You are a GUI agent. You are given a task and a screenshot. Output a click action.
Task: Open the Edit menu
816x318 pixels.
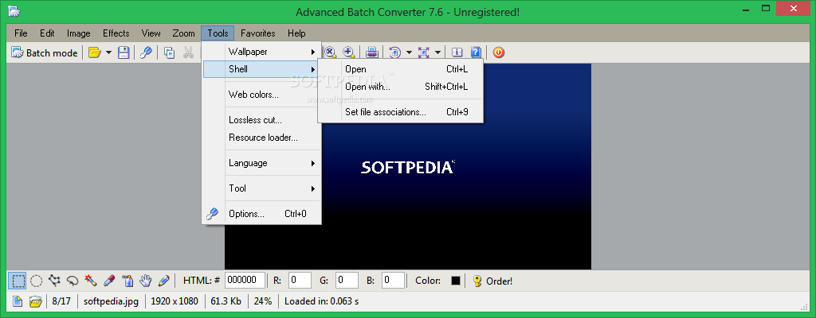(47, 33)
